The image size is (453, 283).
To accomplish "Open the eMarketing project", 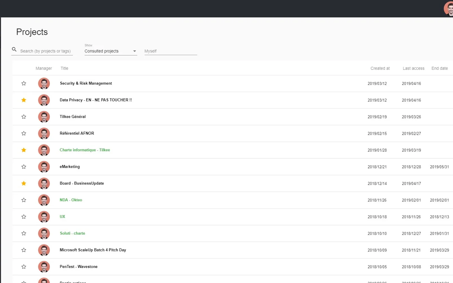I will click(x=70, y=167).
